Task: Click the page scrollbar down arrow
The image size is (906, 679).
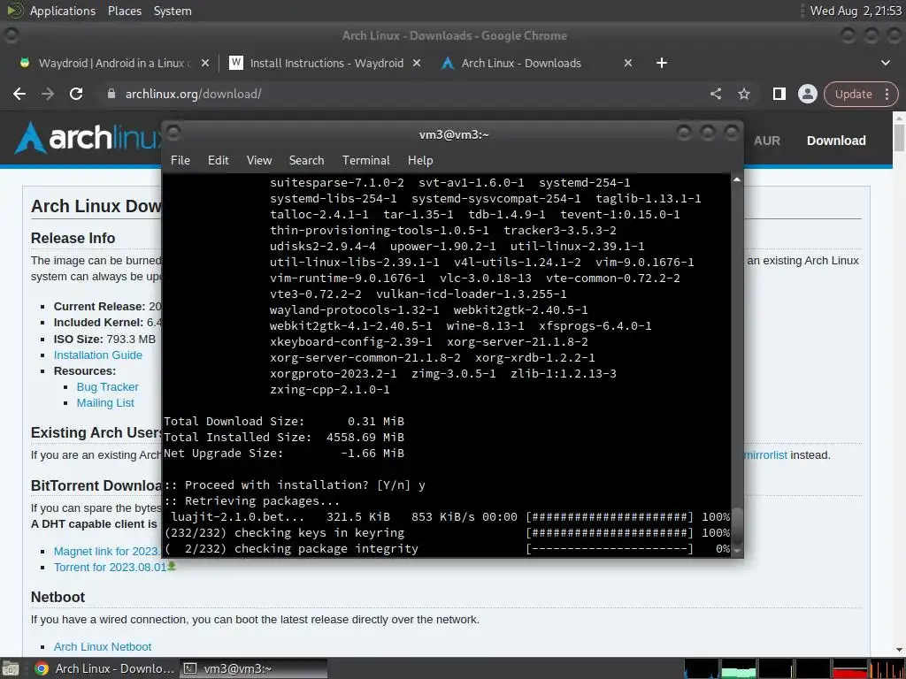Action: point(899,650)
